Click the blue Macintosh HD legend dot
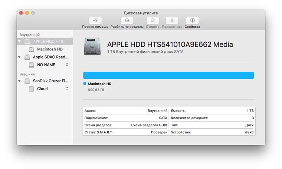Screen dimensions: 282x169 coord(85,83)
